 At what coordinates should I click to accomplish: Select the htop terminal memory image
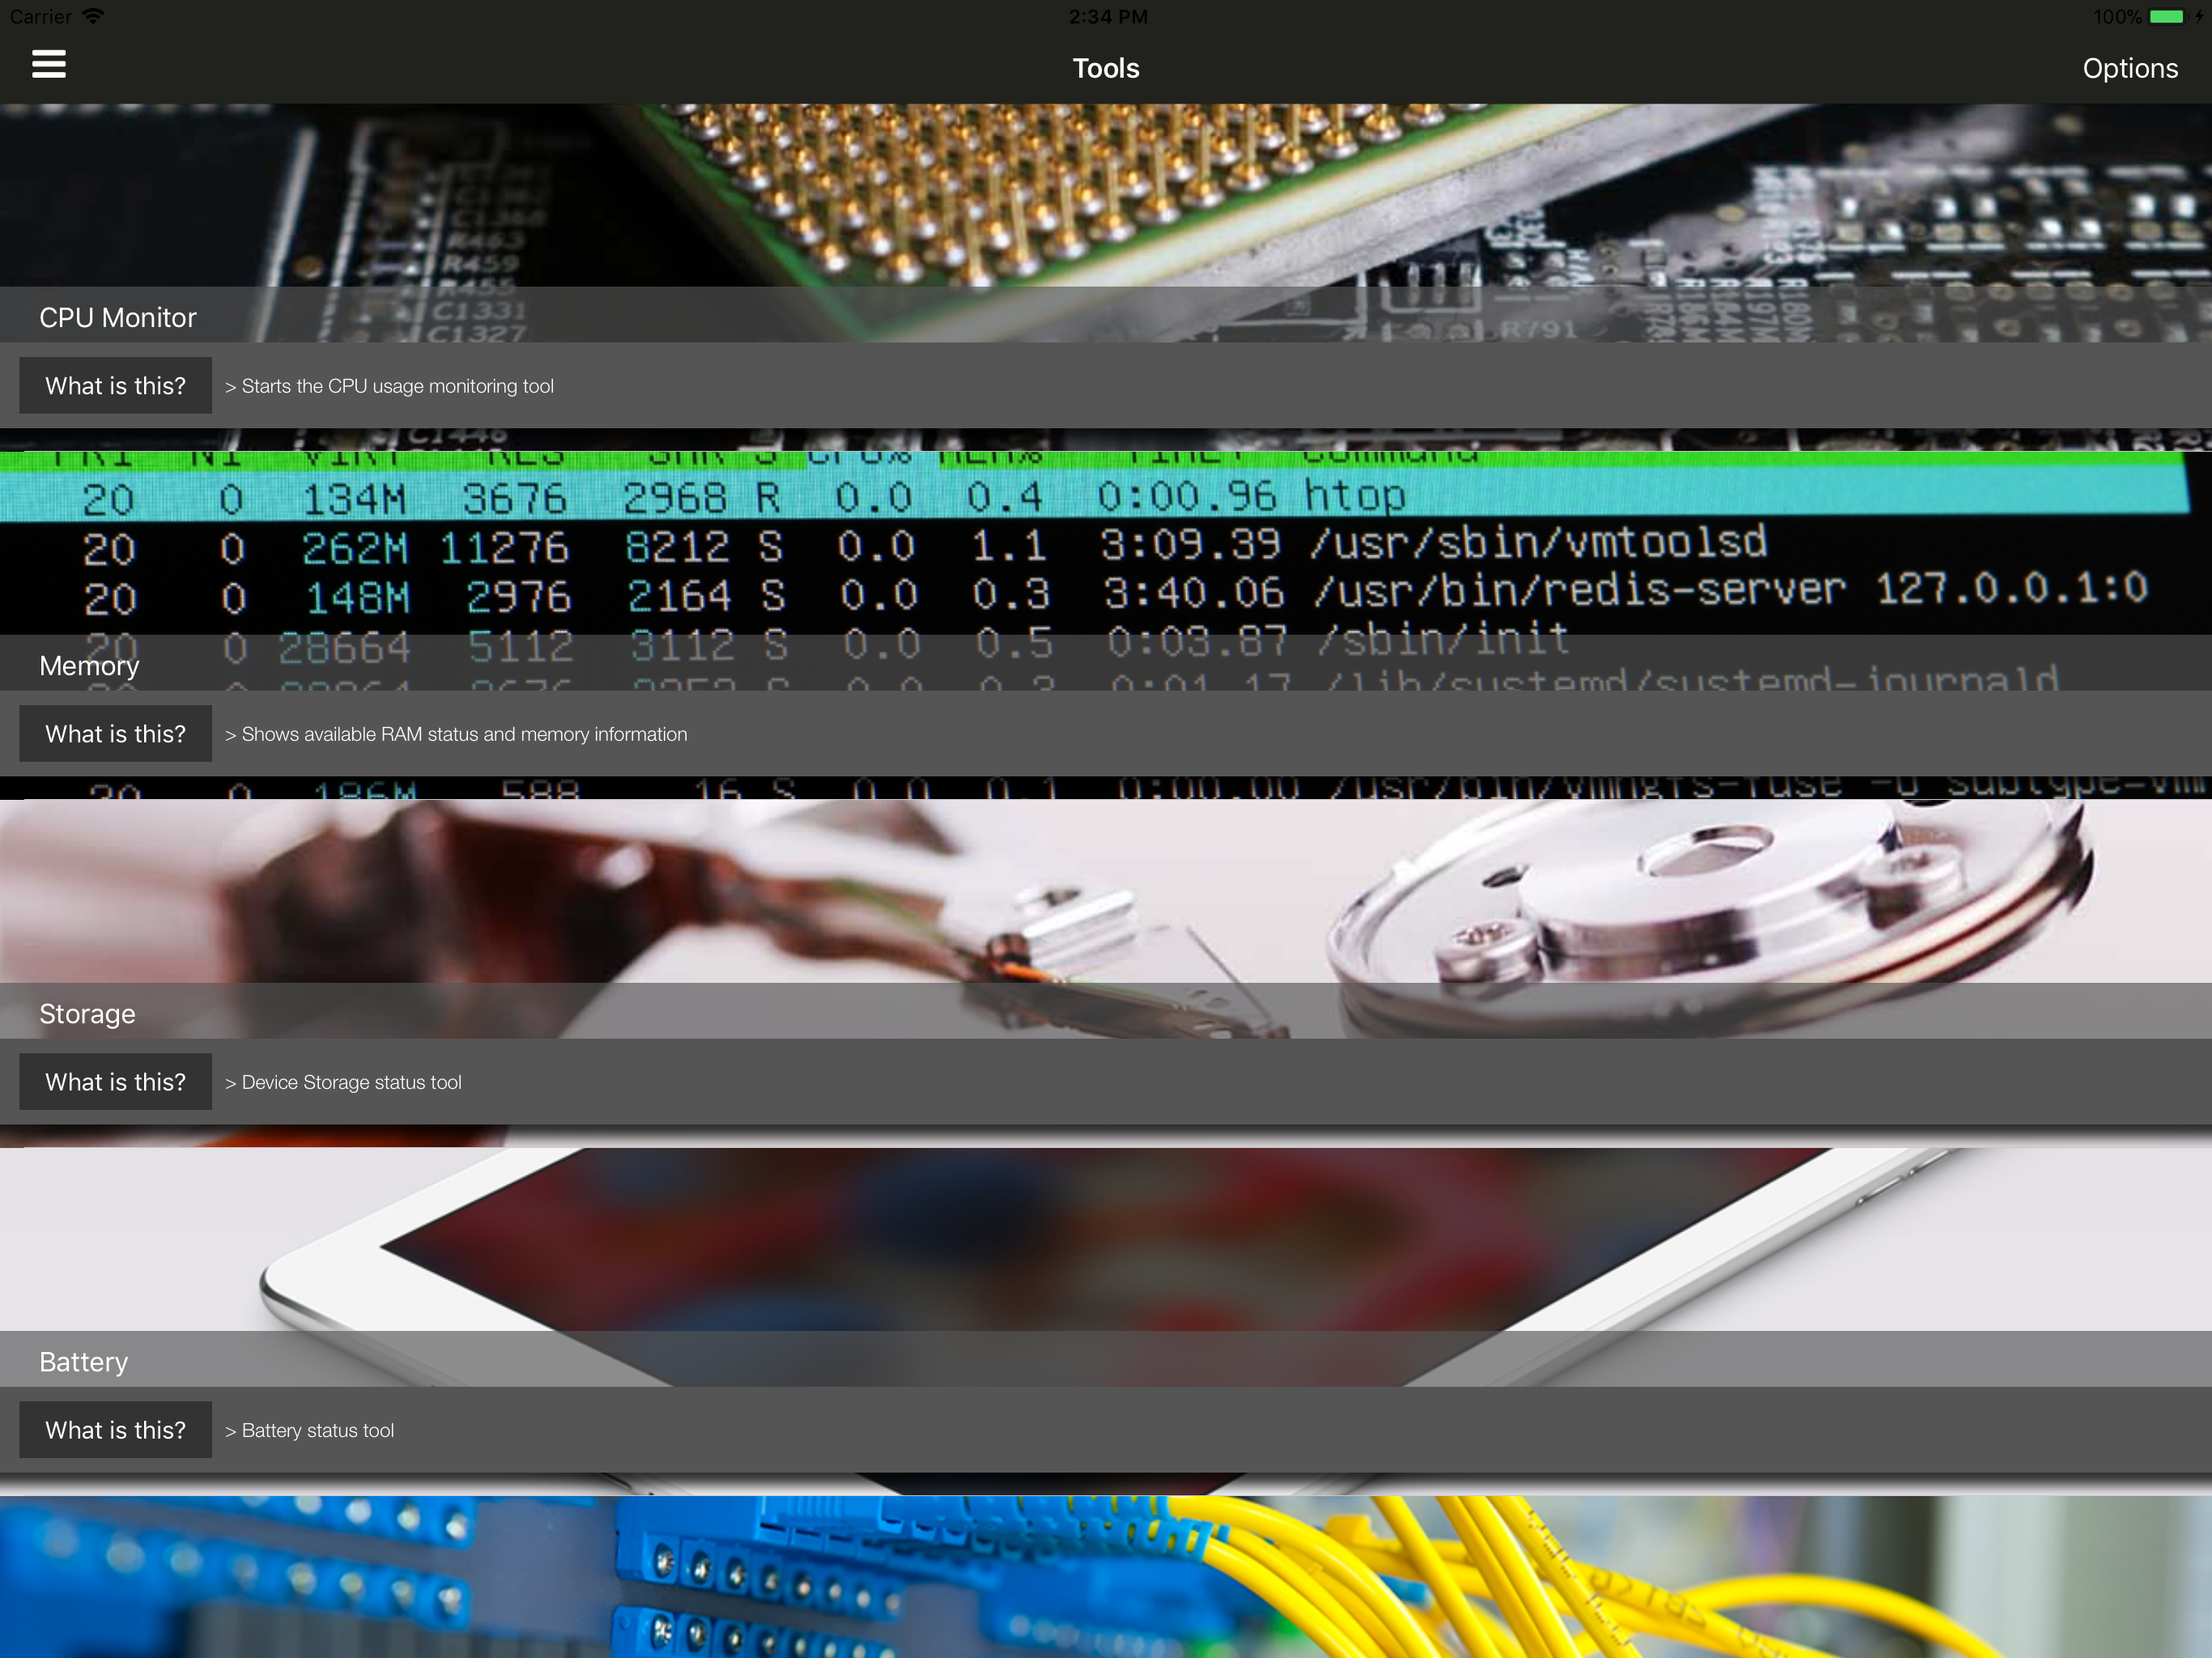[x=1100, y=545]
